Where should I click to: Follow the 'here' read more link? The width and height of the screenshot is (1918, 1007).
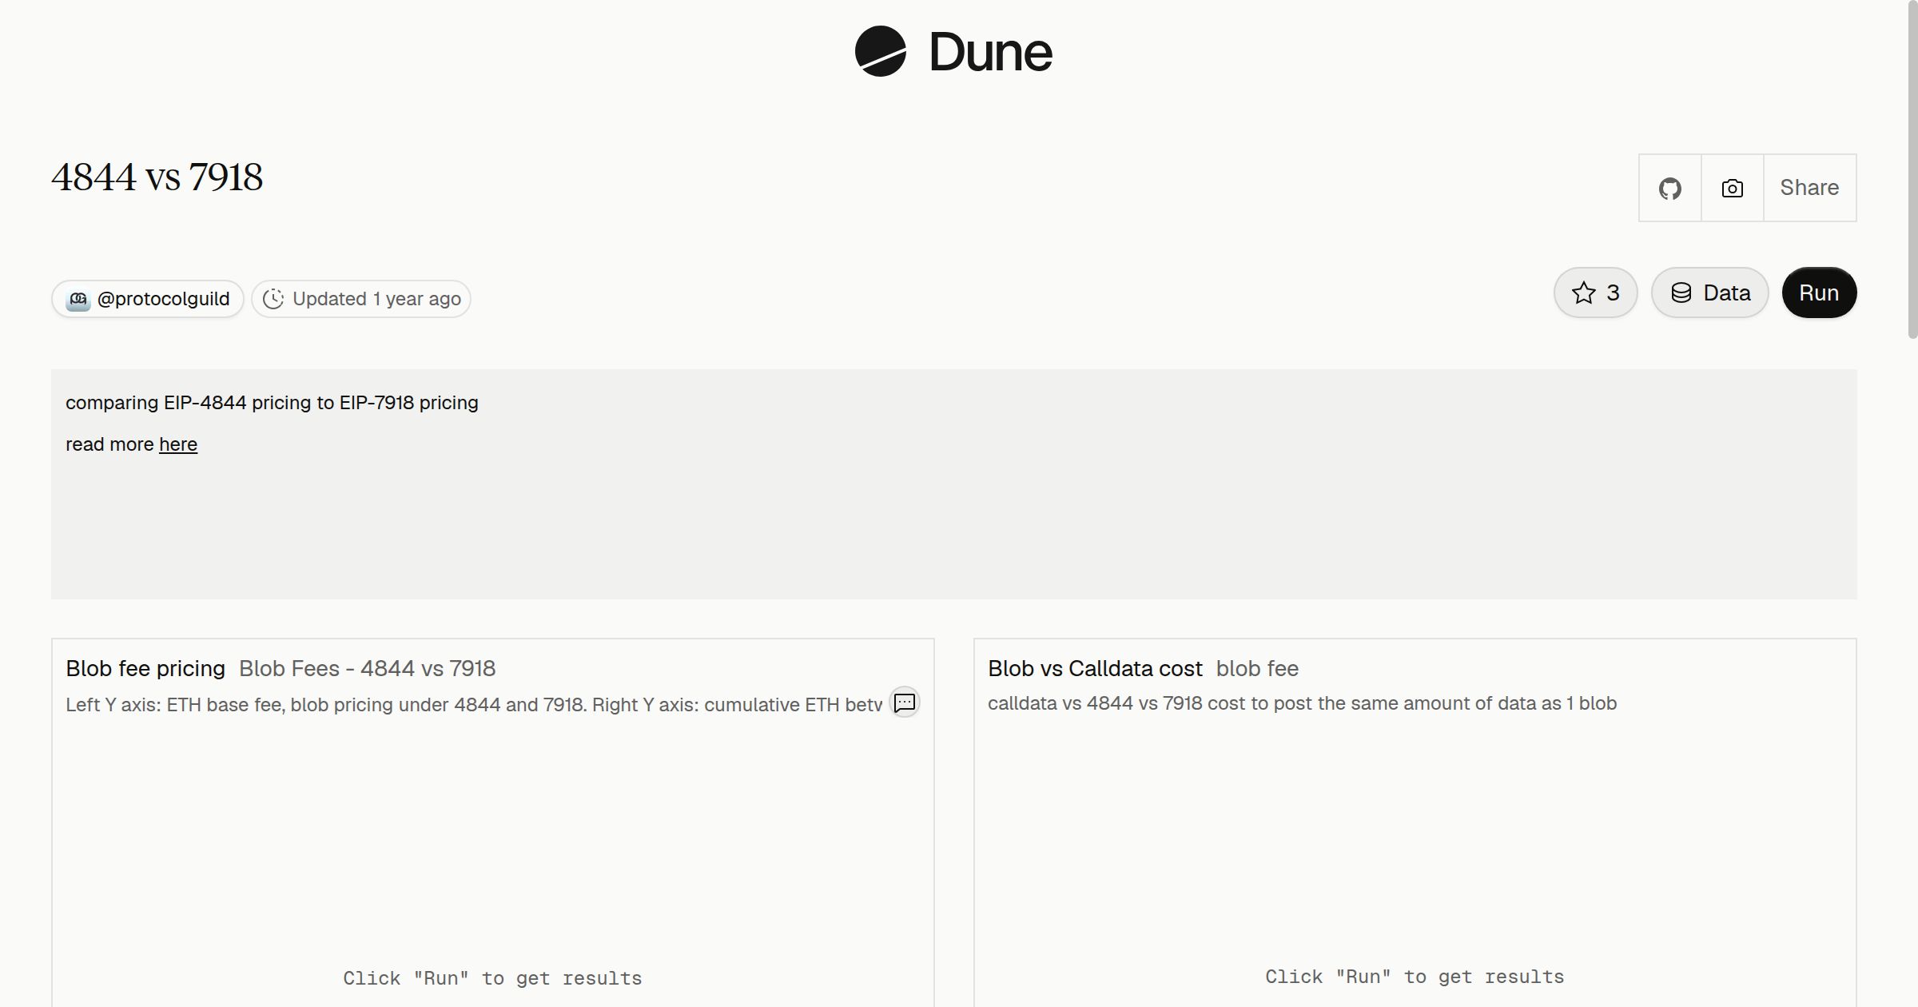178,444
